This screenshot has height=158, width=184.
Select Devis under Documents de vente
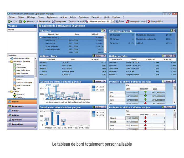coord(18,64)
